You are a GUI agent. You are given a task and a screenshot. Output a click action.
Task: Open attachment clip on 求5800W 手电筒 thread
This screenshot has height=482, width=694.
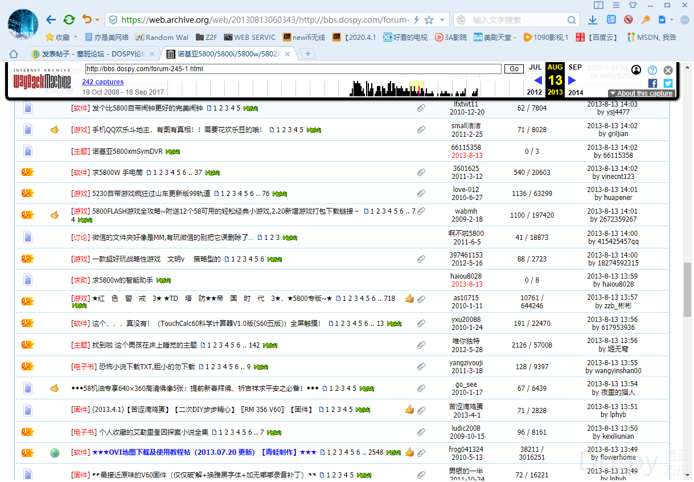421,172
